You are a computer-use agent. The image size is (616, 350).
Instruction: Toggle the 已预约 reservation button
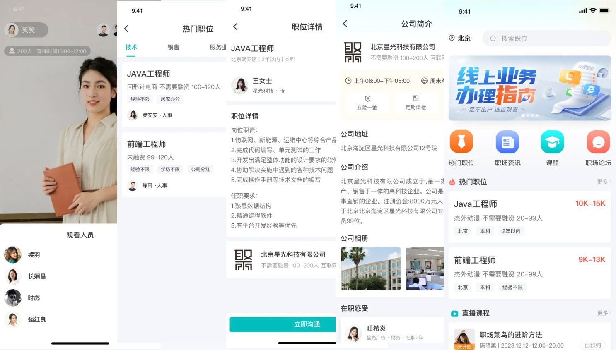pos(592,345)
